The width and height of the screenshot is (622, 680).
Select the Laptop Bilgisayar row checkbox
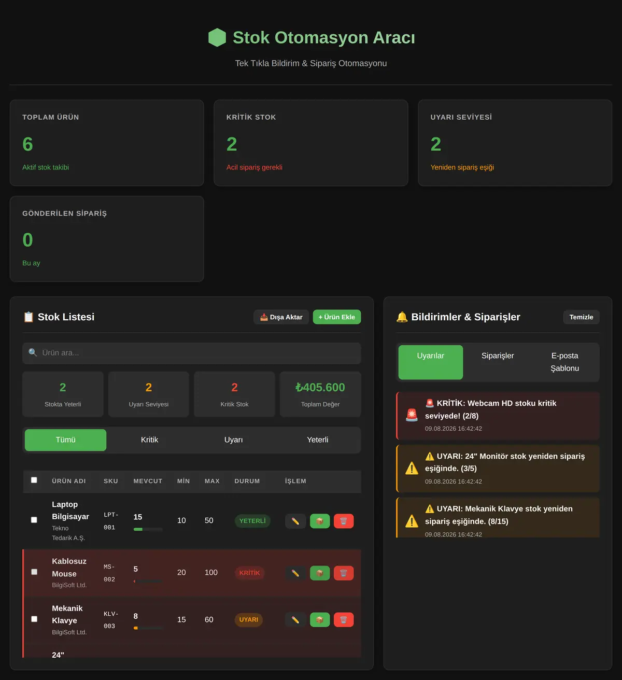pos(34,520)
